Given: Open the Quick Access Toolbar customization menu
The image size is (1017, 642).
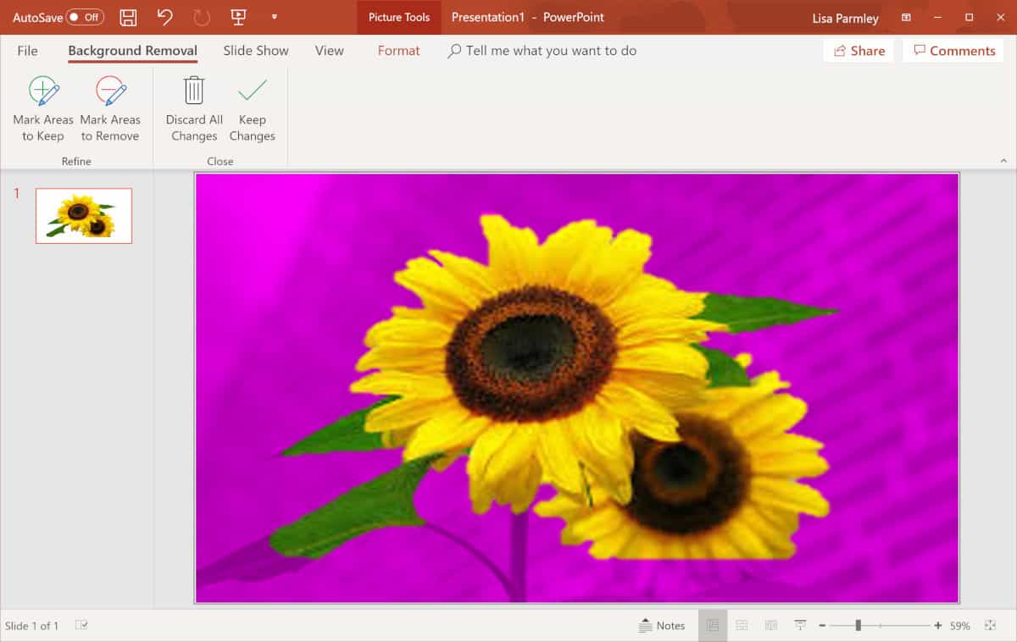Looking at the screenshot, I should (x=274, y=16).
